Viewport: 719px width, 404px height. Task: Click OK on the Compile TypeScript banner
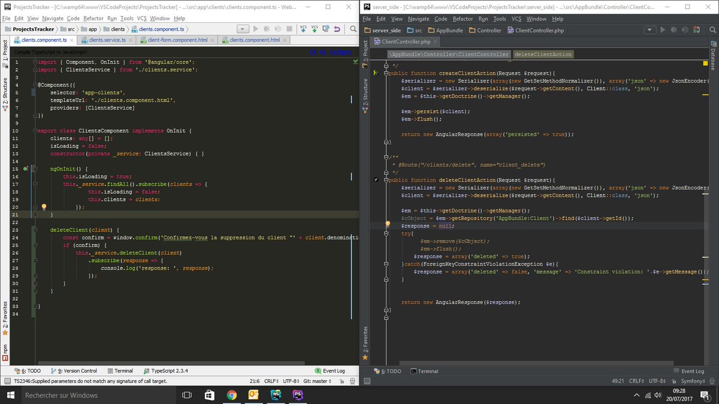[x=312, y=52]
